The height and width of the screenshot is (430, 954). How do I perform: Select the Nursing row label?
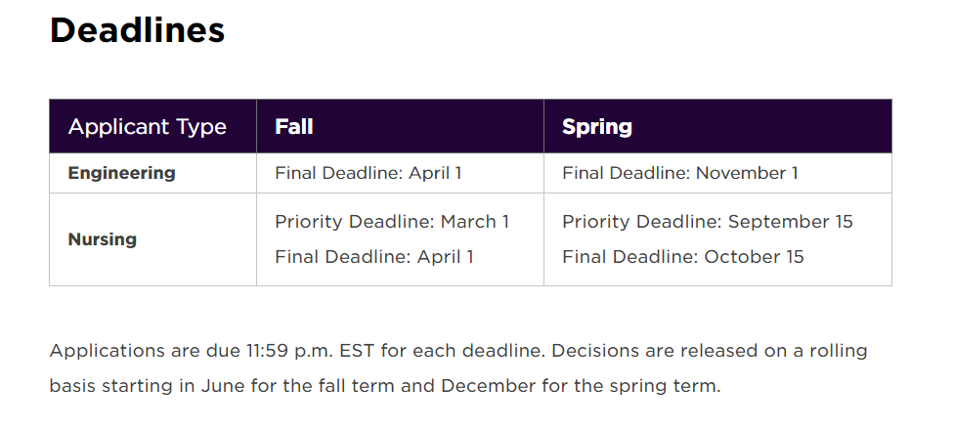pos(103,239)
